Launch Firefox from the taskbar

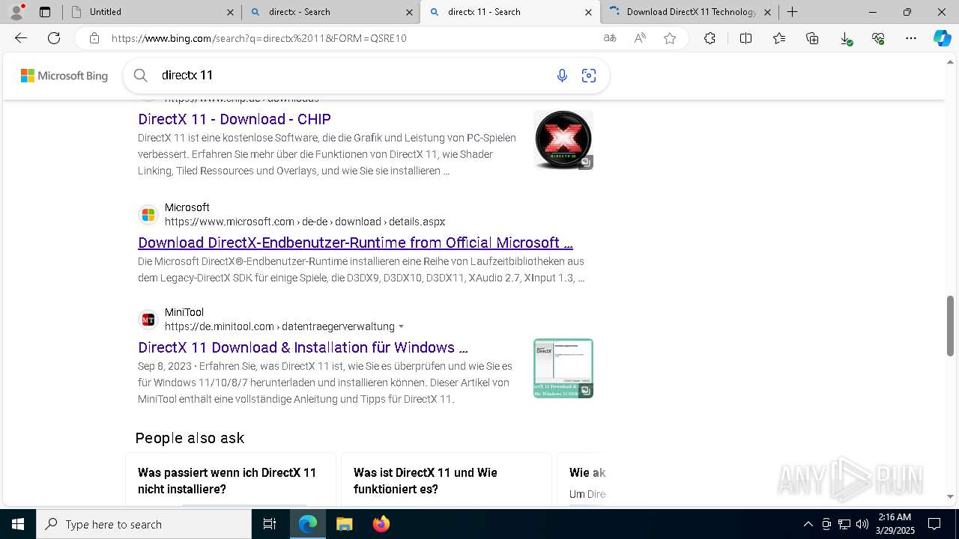tap(381, 524)
